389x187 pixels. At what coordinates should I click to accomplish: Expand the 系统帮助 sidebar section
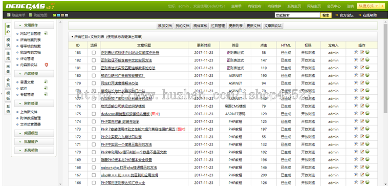(34, 150)
